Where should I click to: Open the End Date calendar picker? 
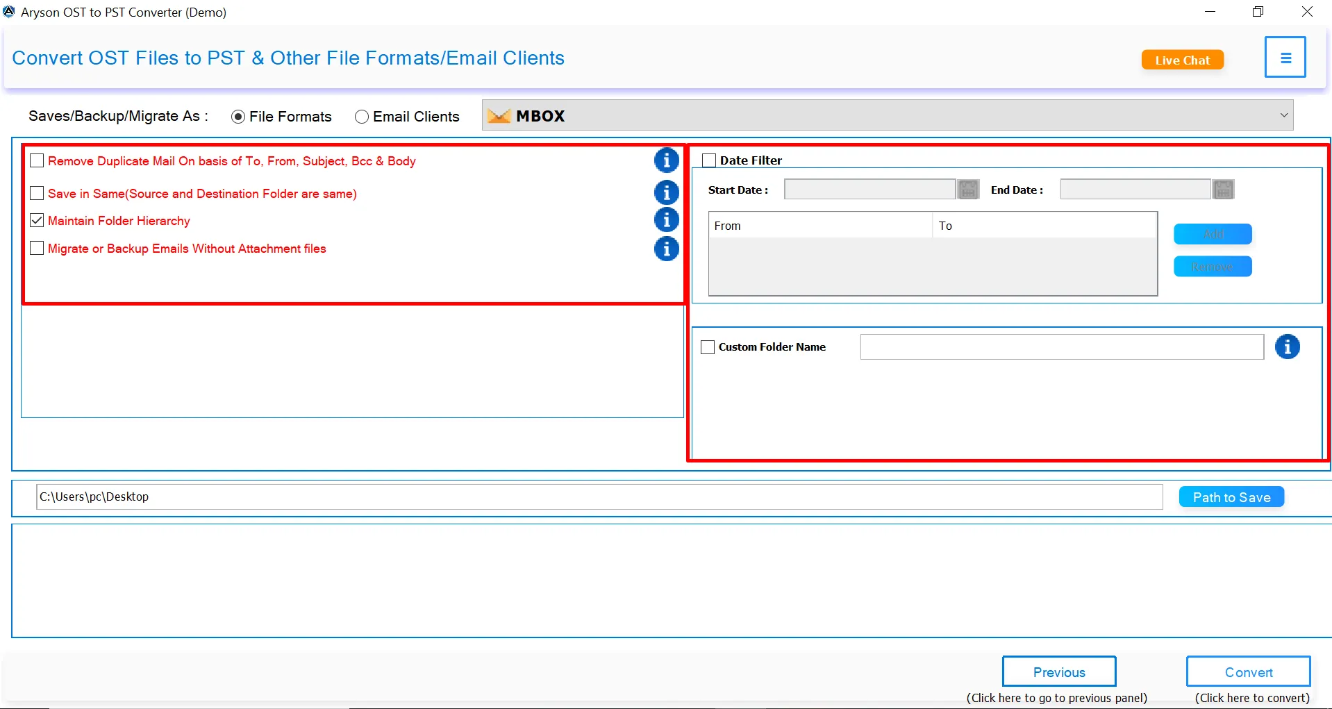[x=1223, y=190]
